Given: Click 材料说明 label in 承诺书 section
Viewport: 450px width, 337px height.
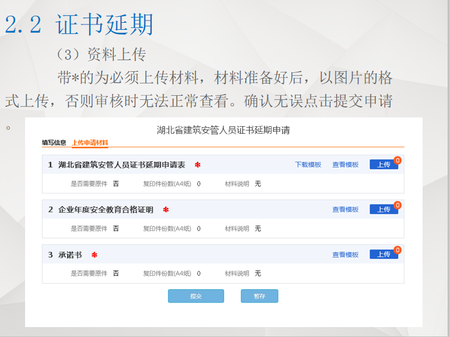Looking at the screenshot, I should pos(237,273).
